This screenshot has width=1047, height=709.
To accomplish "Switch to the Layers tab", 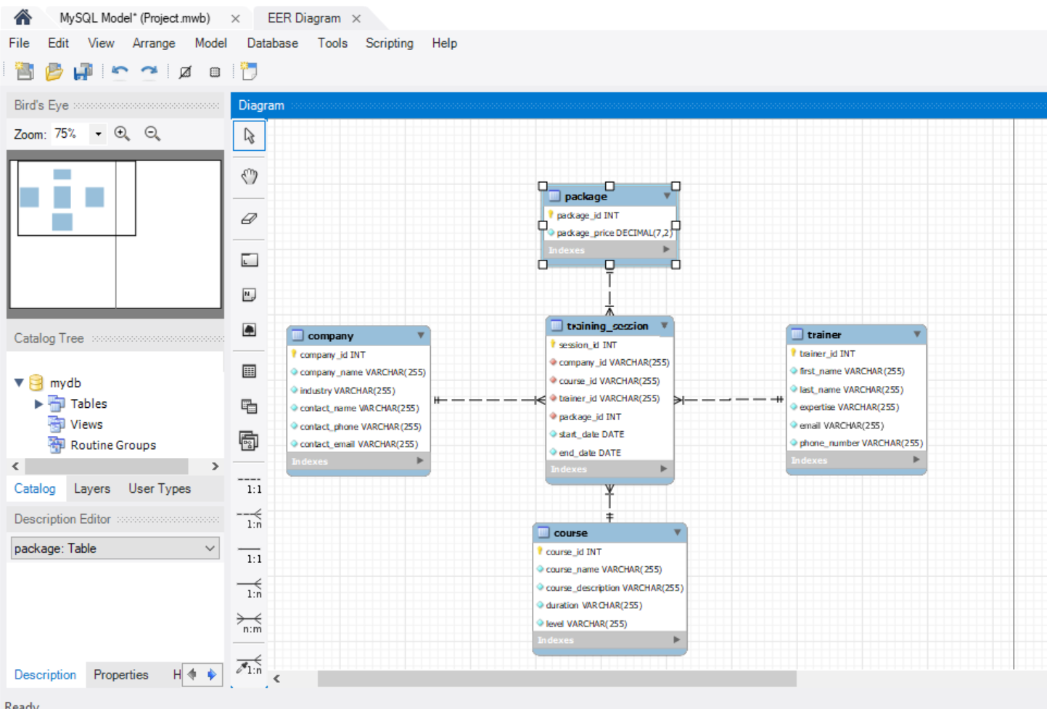I will click(91, 488).
